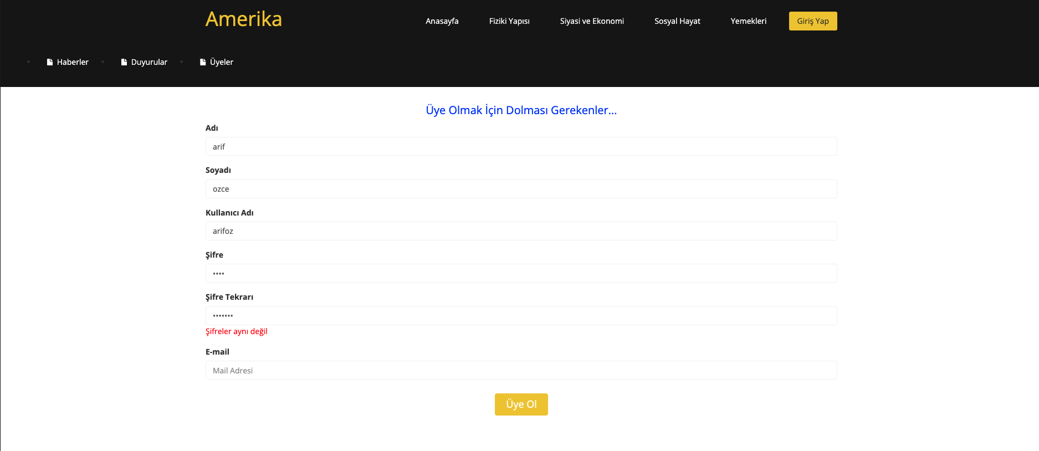Open the Anasayfa menu item

[442, 21]
